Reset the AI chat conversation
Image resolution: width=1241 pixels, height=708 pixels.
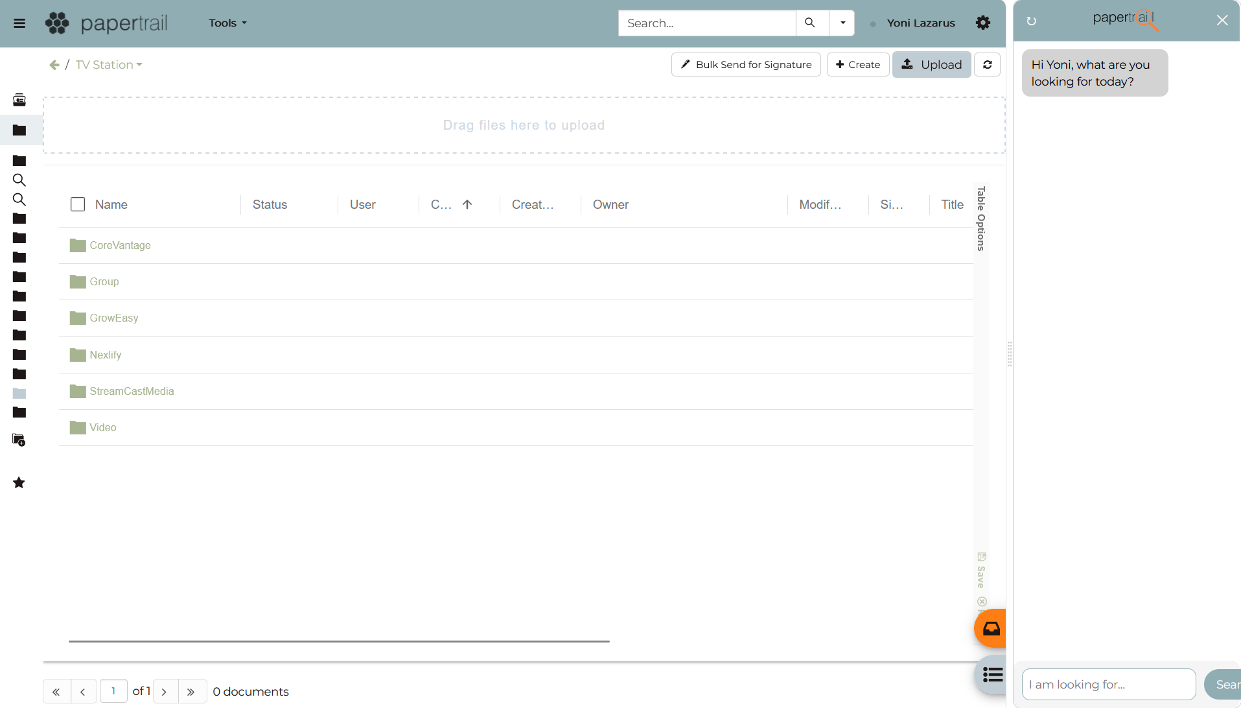click(1032, 21)
